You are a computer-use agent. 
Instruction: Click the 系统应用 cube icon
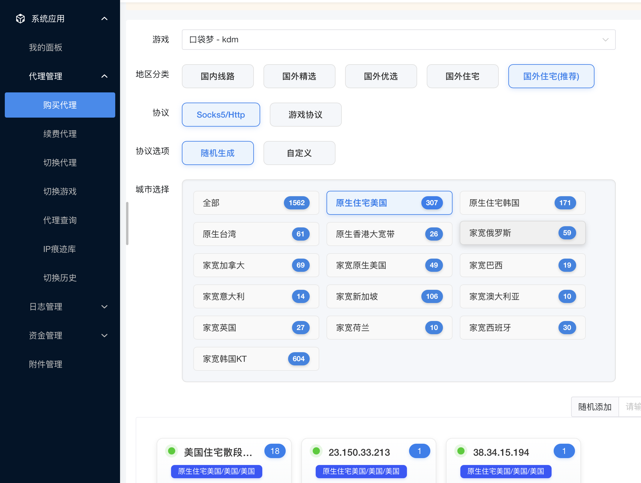(x=20, y=18)
